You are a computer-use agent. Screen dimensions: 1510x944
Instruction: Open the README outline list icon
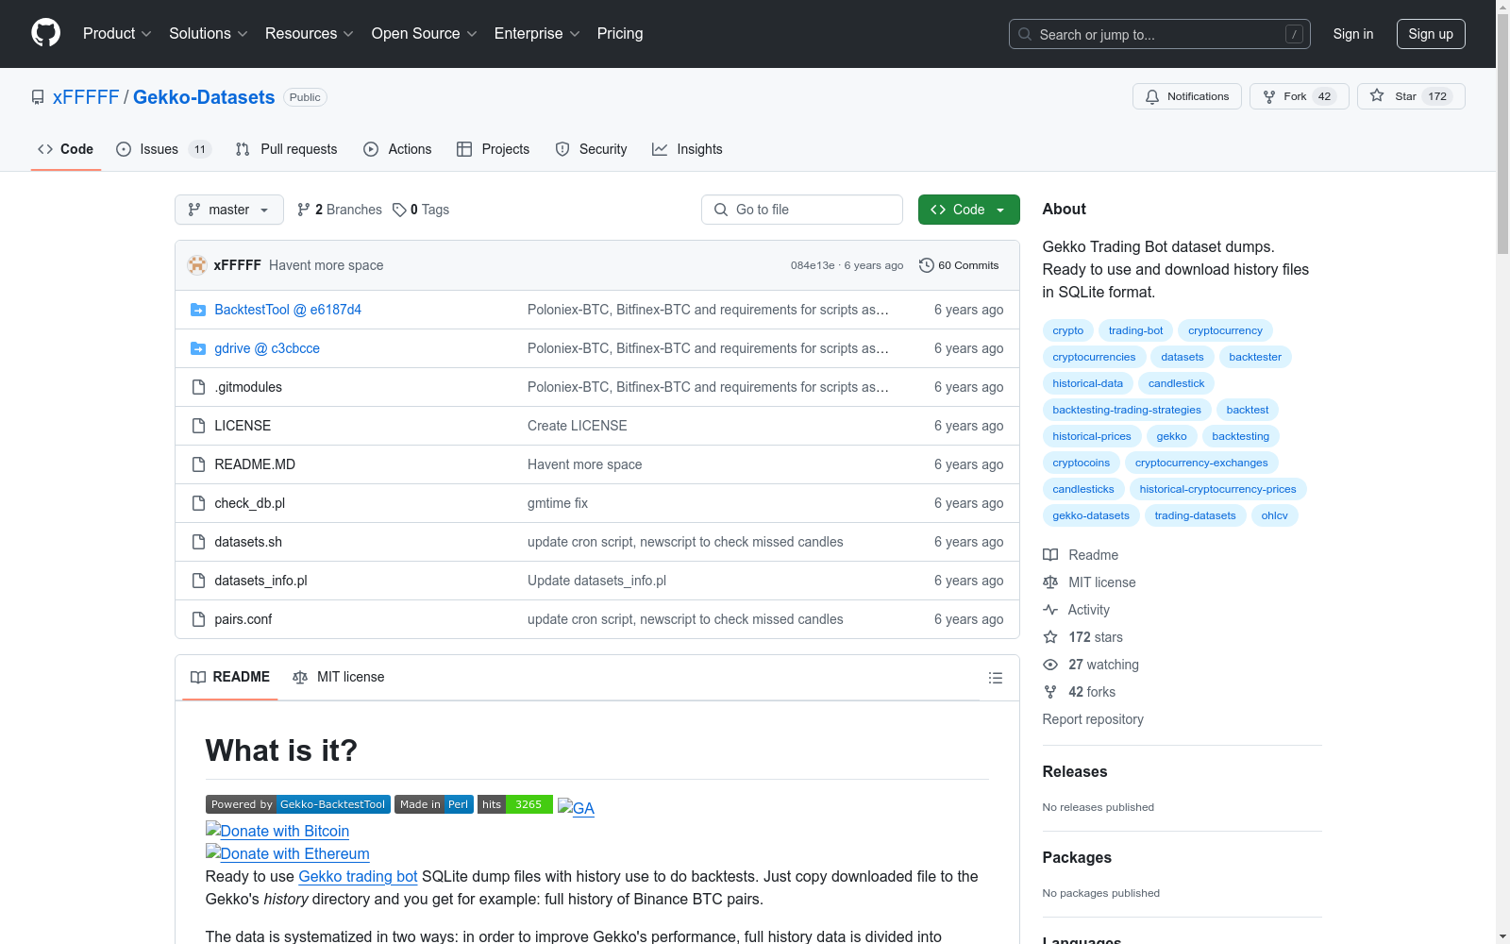995,678
